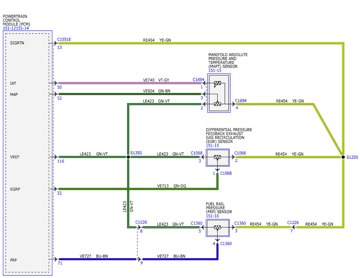Click the S1350 splice label
Viewport: 360px width, 278px height.
(x=136, y=153)
